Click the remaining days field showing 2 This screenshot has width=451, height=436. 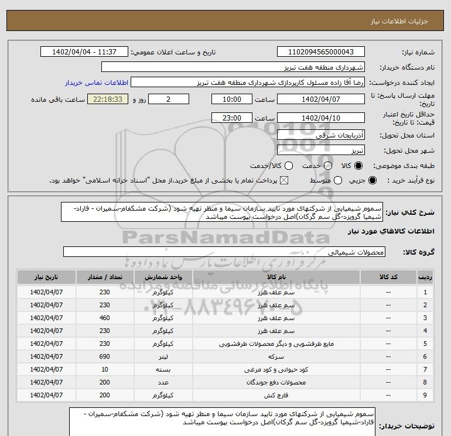tap(169, 99)
